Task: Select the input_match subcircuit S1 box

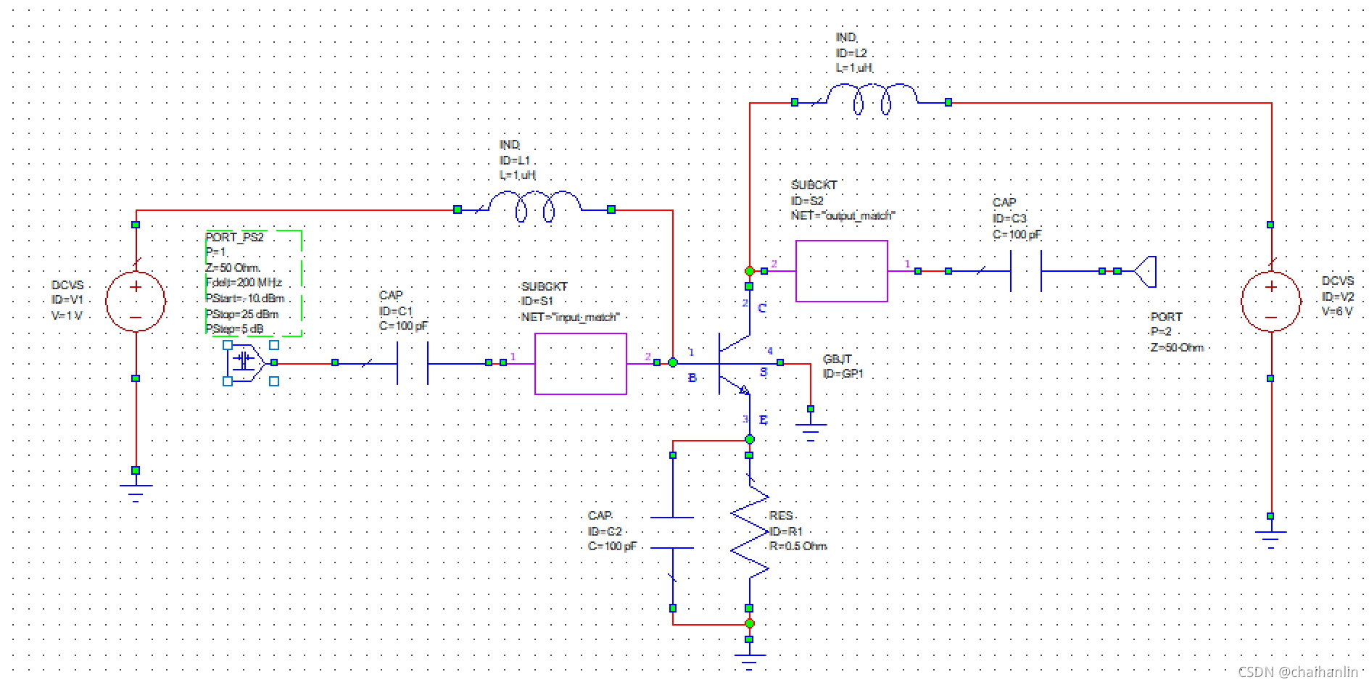Action: 581,364
